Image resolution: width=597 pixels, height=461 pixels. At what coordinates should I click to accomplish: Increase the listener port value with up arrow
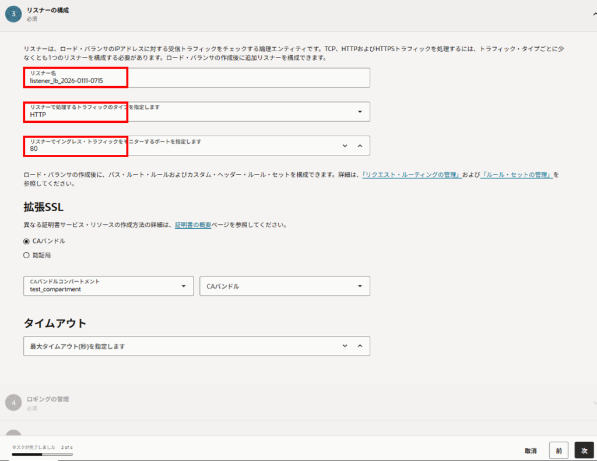point(360,146)
